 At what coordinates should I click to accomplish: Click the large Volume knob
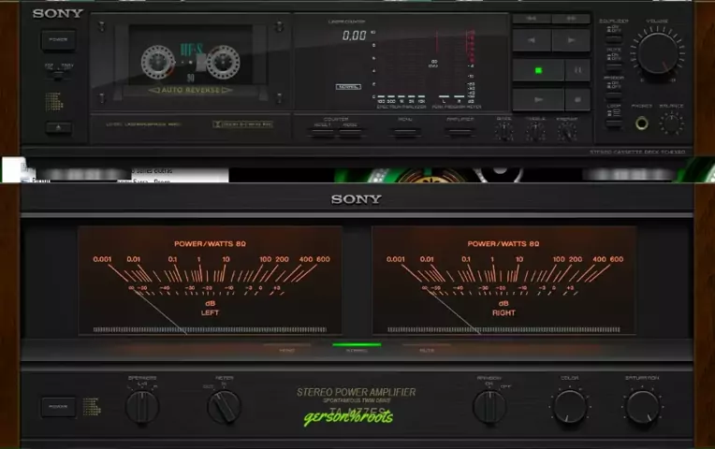658,53
